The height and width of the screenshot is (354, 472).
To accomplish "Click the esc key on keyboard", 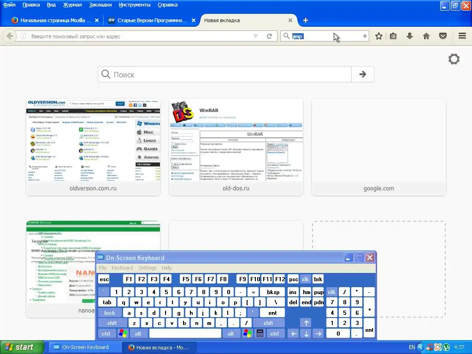I will pyautogui.click(x=104, y=279).
